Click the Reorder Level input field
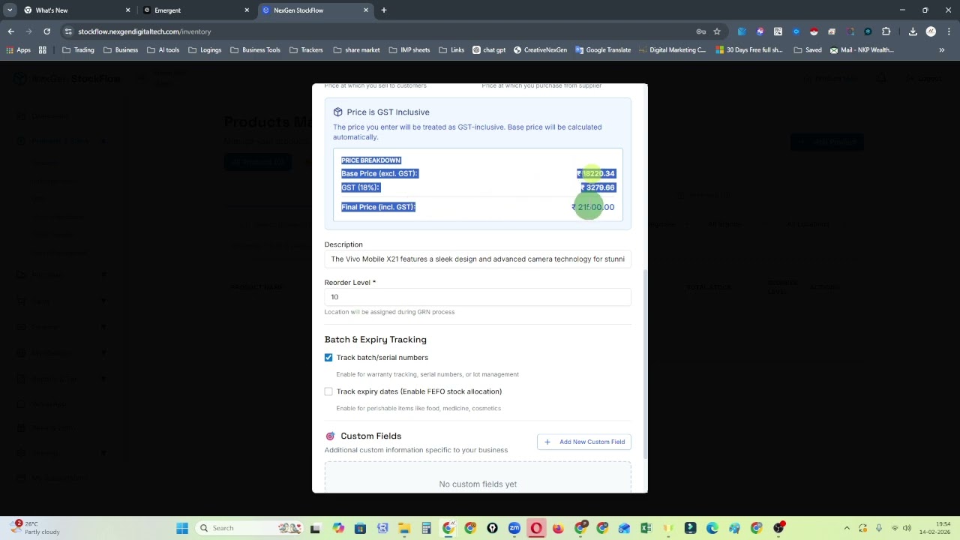This screenshot has width=960, height=540. [478, 297]
